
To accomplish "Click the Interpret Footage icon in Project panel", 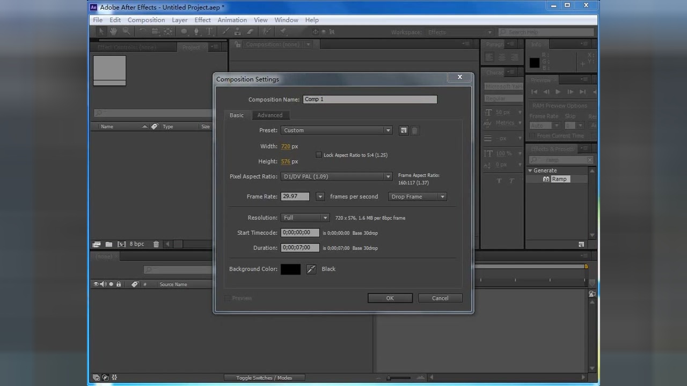I will tap(97, 244).
